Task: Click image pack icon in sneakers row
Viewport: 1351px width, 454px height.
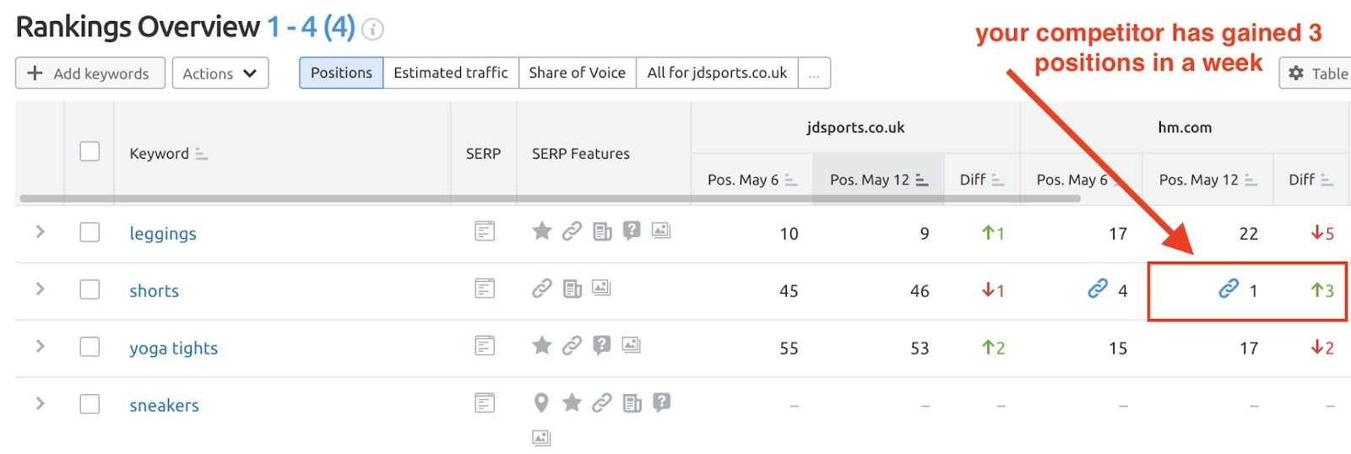Action: coord(541,437)
